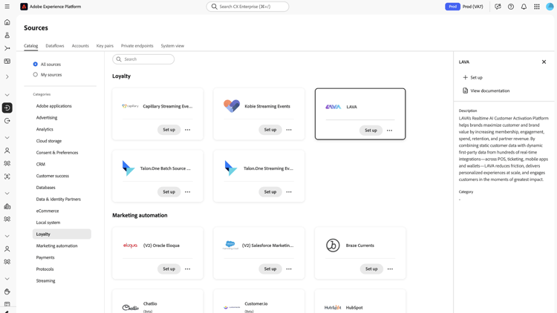The width and height of the screenshot is (557, 313).
Task: Switch to the Key pairs tab
Action: click(105, 46)
